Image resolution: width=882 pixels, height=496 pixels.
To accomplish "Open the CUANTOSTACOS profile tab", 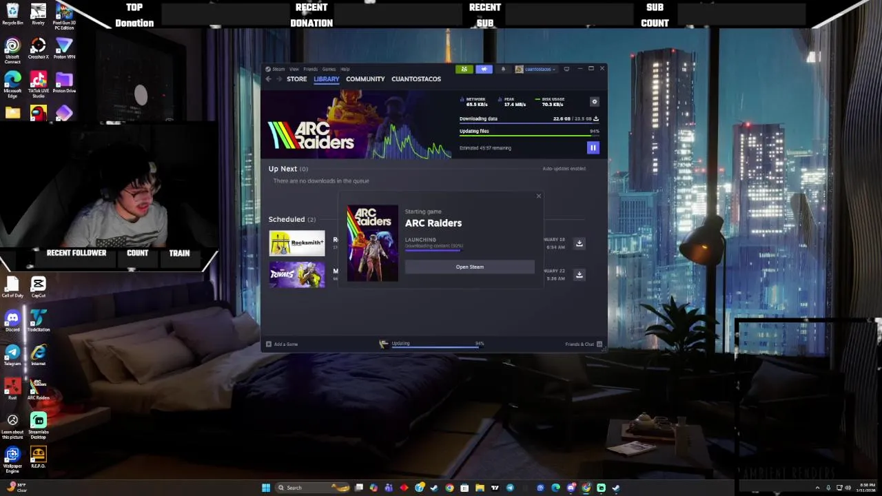I will (416, 79).
